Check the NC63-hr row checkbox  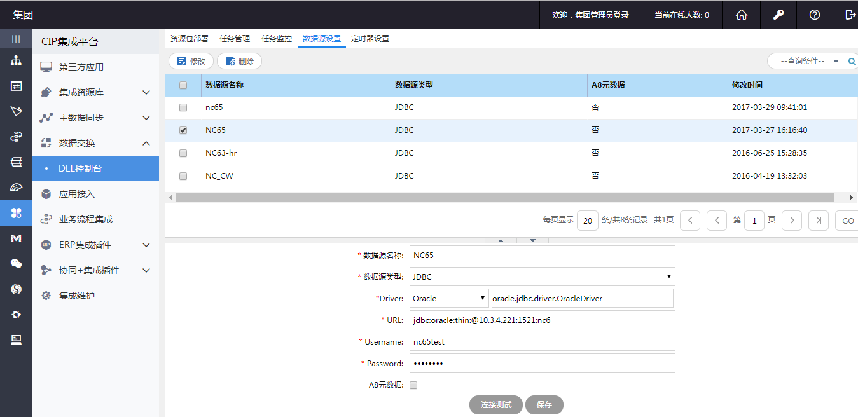click(183, 153)
